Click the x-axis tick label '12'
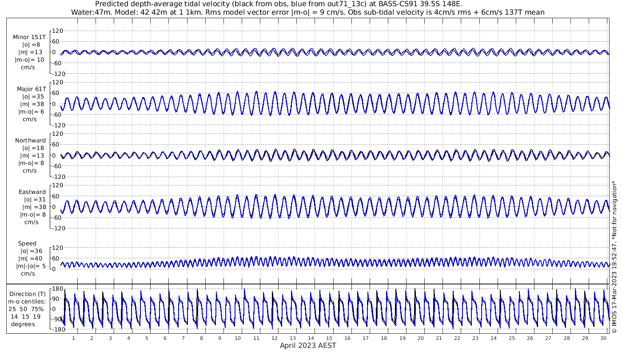 point(274,338)
